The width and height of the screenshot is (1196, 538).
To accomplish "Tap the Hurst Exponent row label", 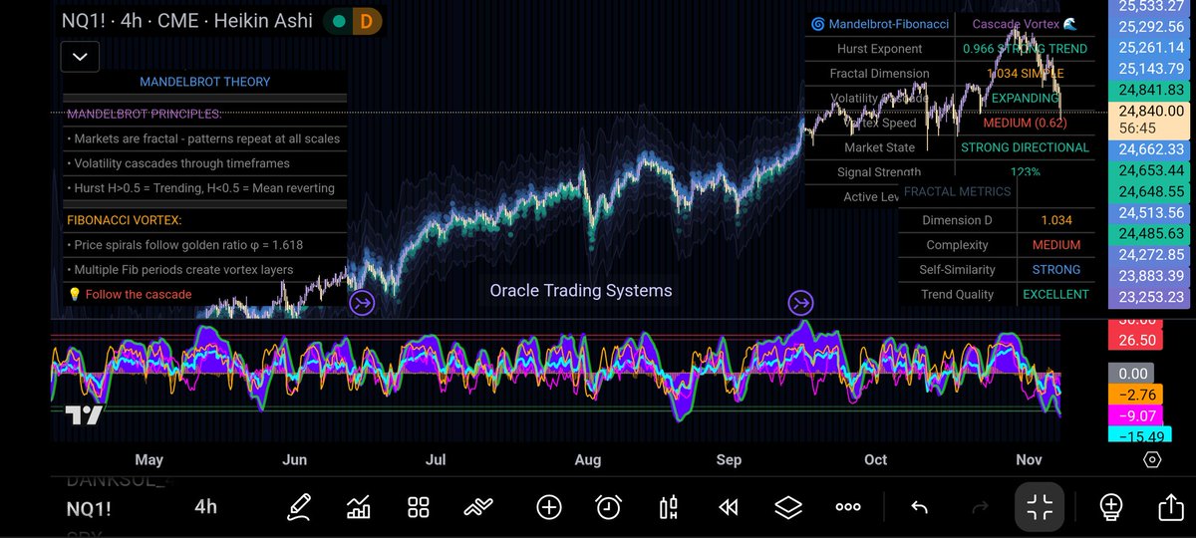I will (x=879, y=49).
